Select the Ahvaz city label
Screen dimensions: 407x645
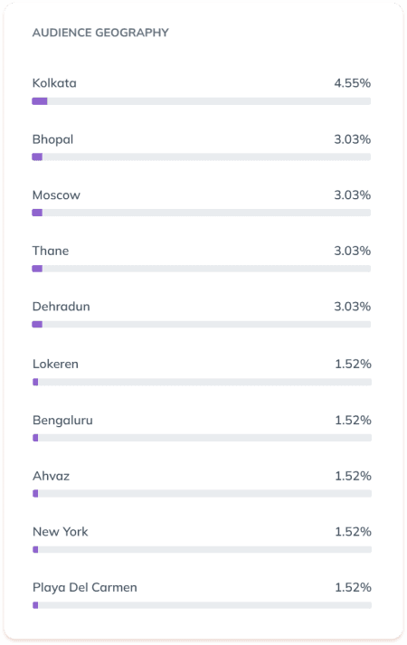click(52, 476)
